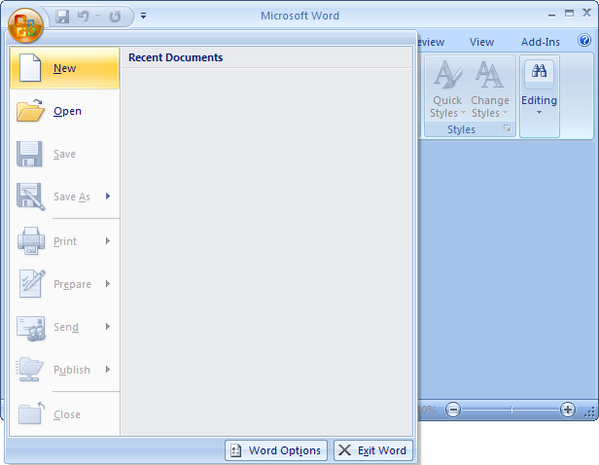
Task: Click the X icon on Exit Word
Action: point(344,450)
